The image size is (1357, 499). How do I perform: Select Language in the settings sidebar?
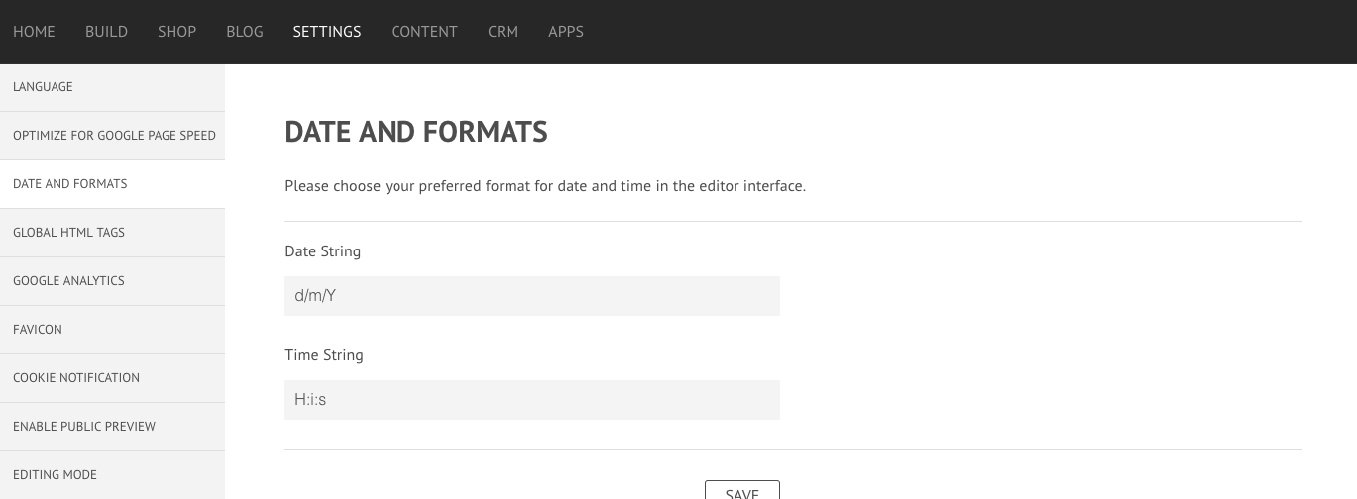(112, 87)
